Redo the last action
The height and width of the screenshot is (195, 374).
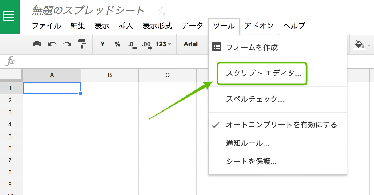coord(67,44)
